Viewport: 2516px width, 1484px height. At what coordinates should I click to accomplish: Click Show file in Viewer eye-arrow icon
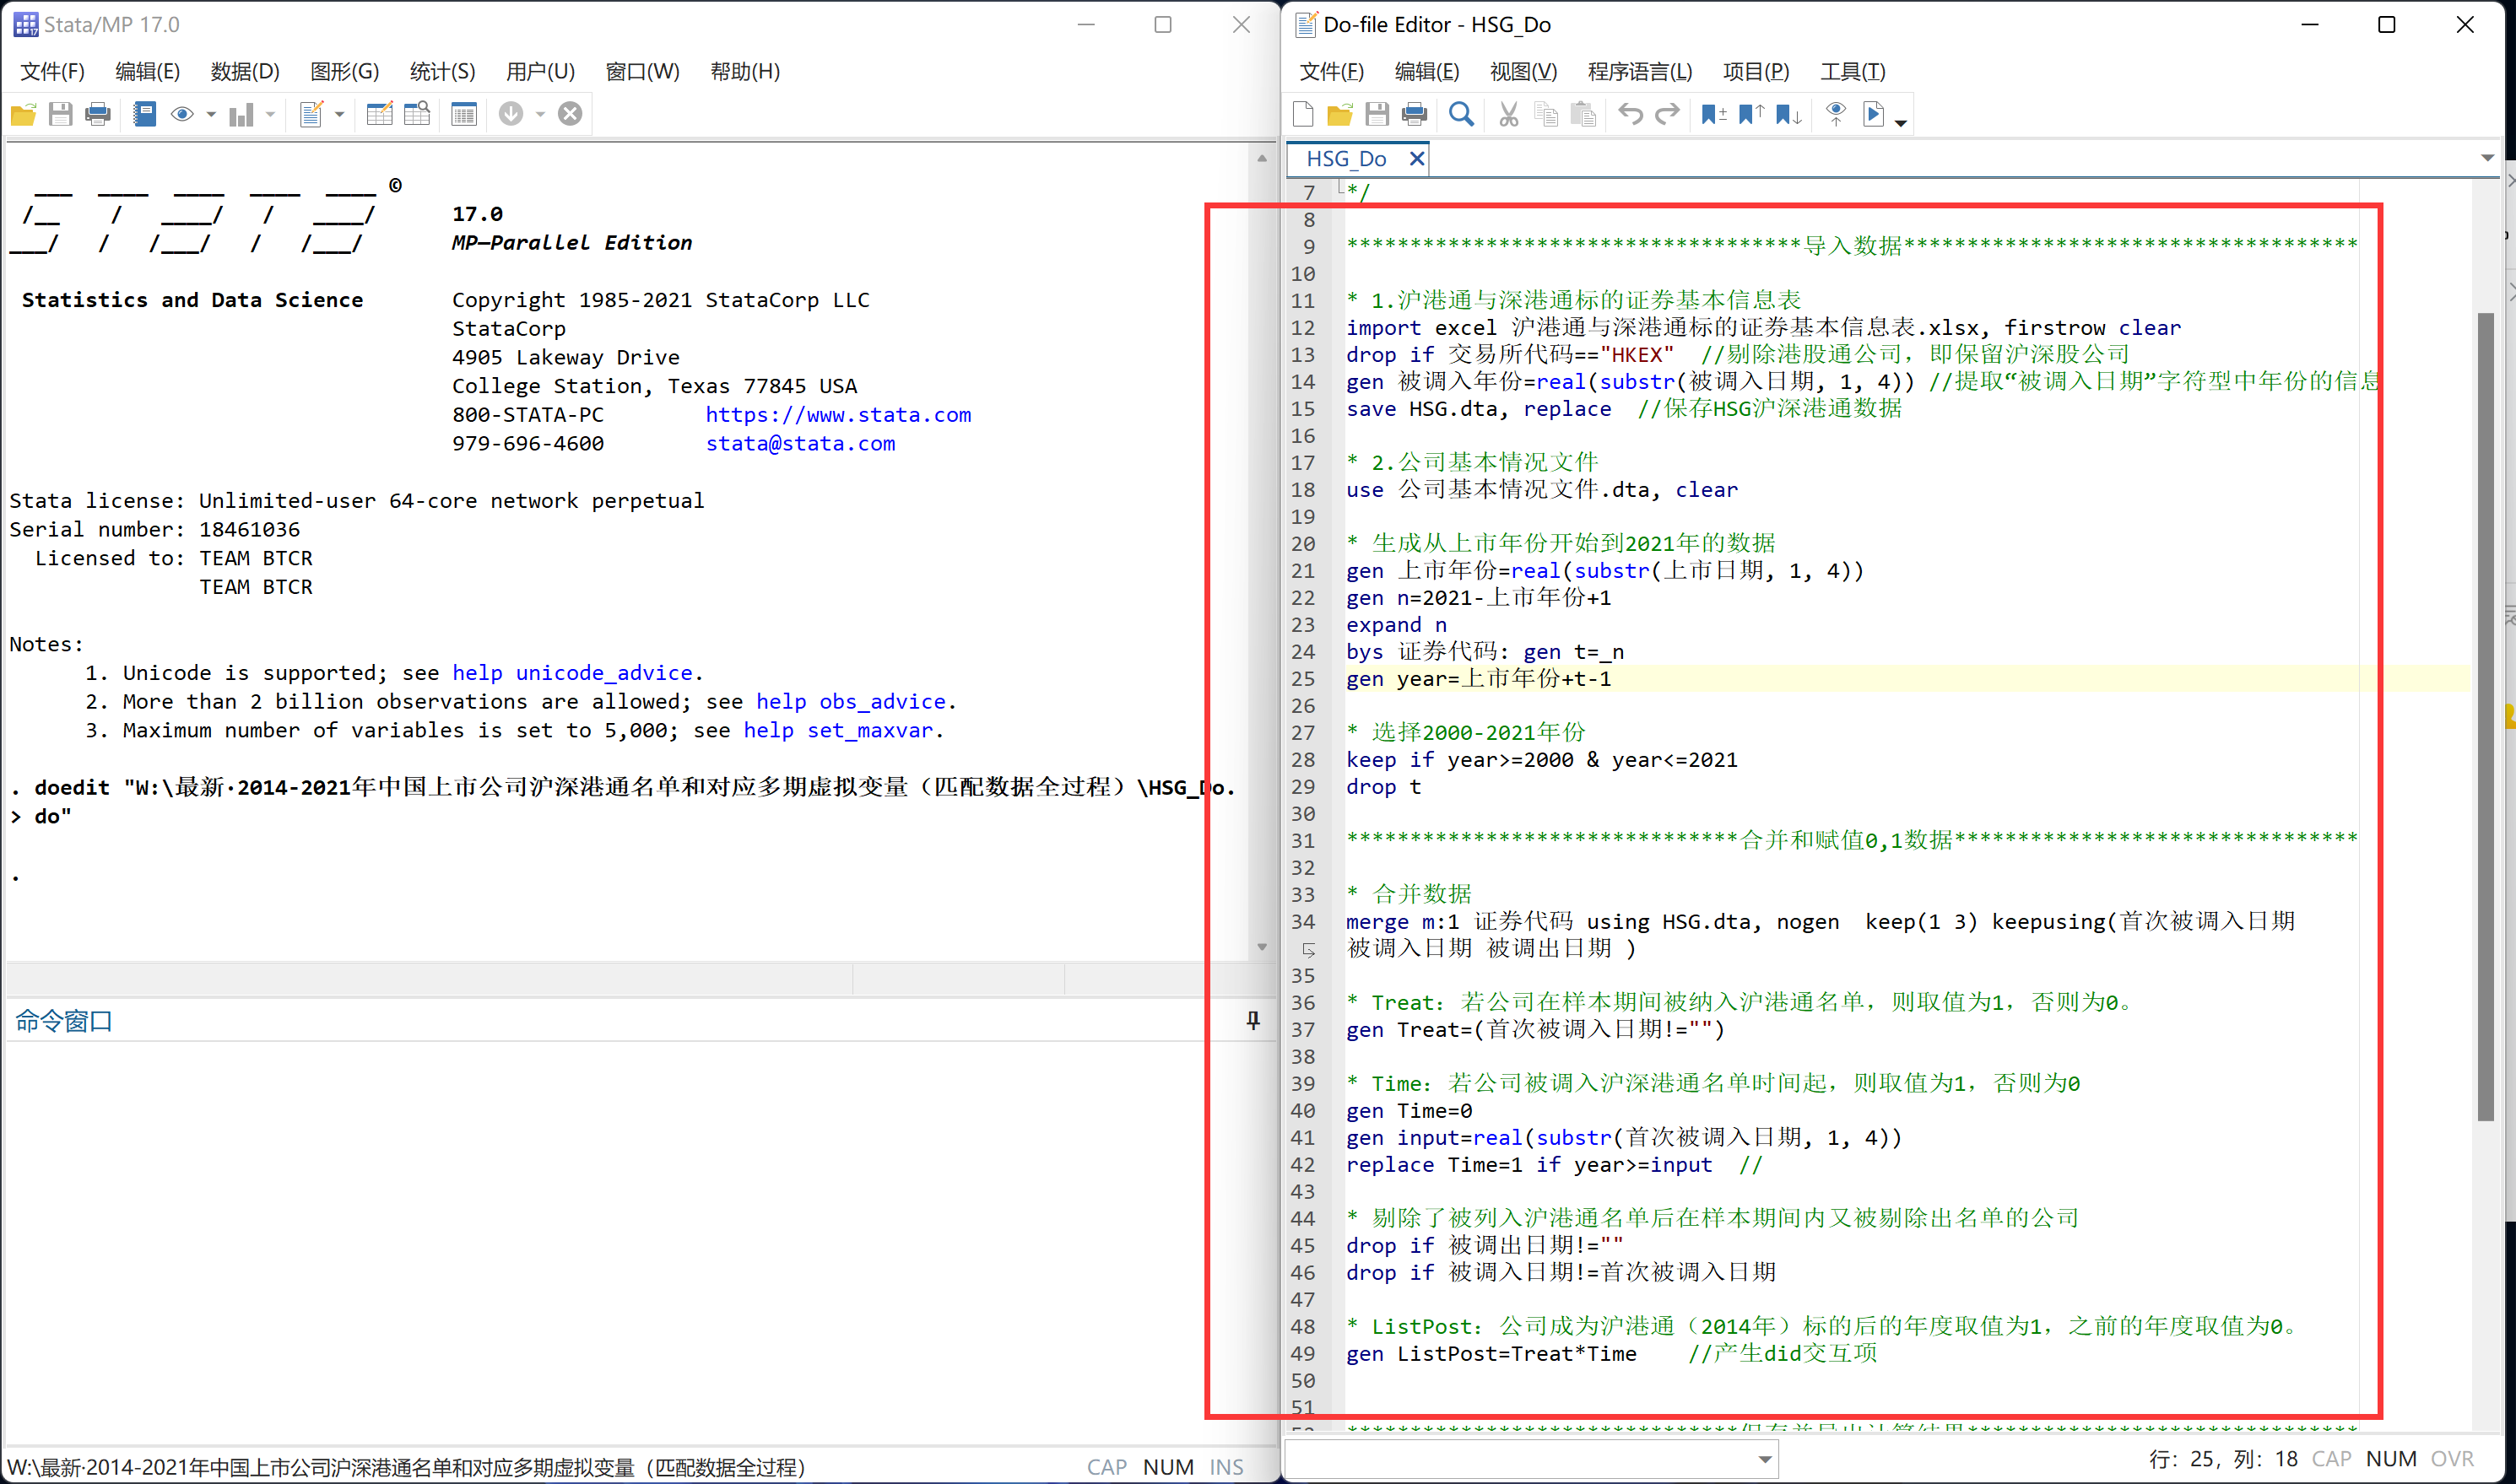click(1835, 114)
